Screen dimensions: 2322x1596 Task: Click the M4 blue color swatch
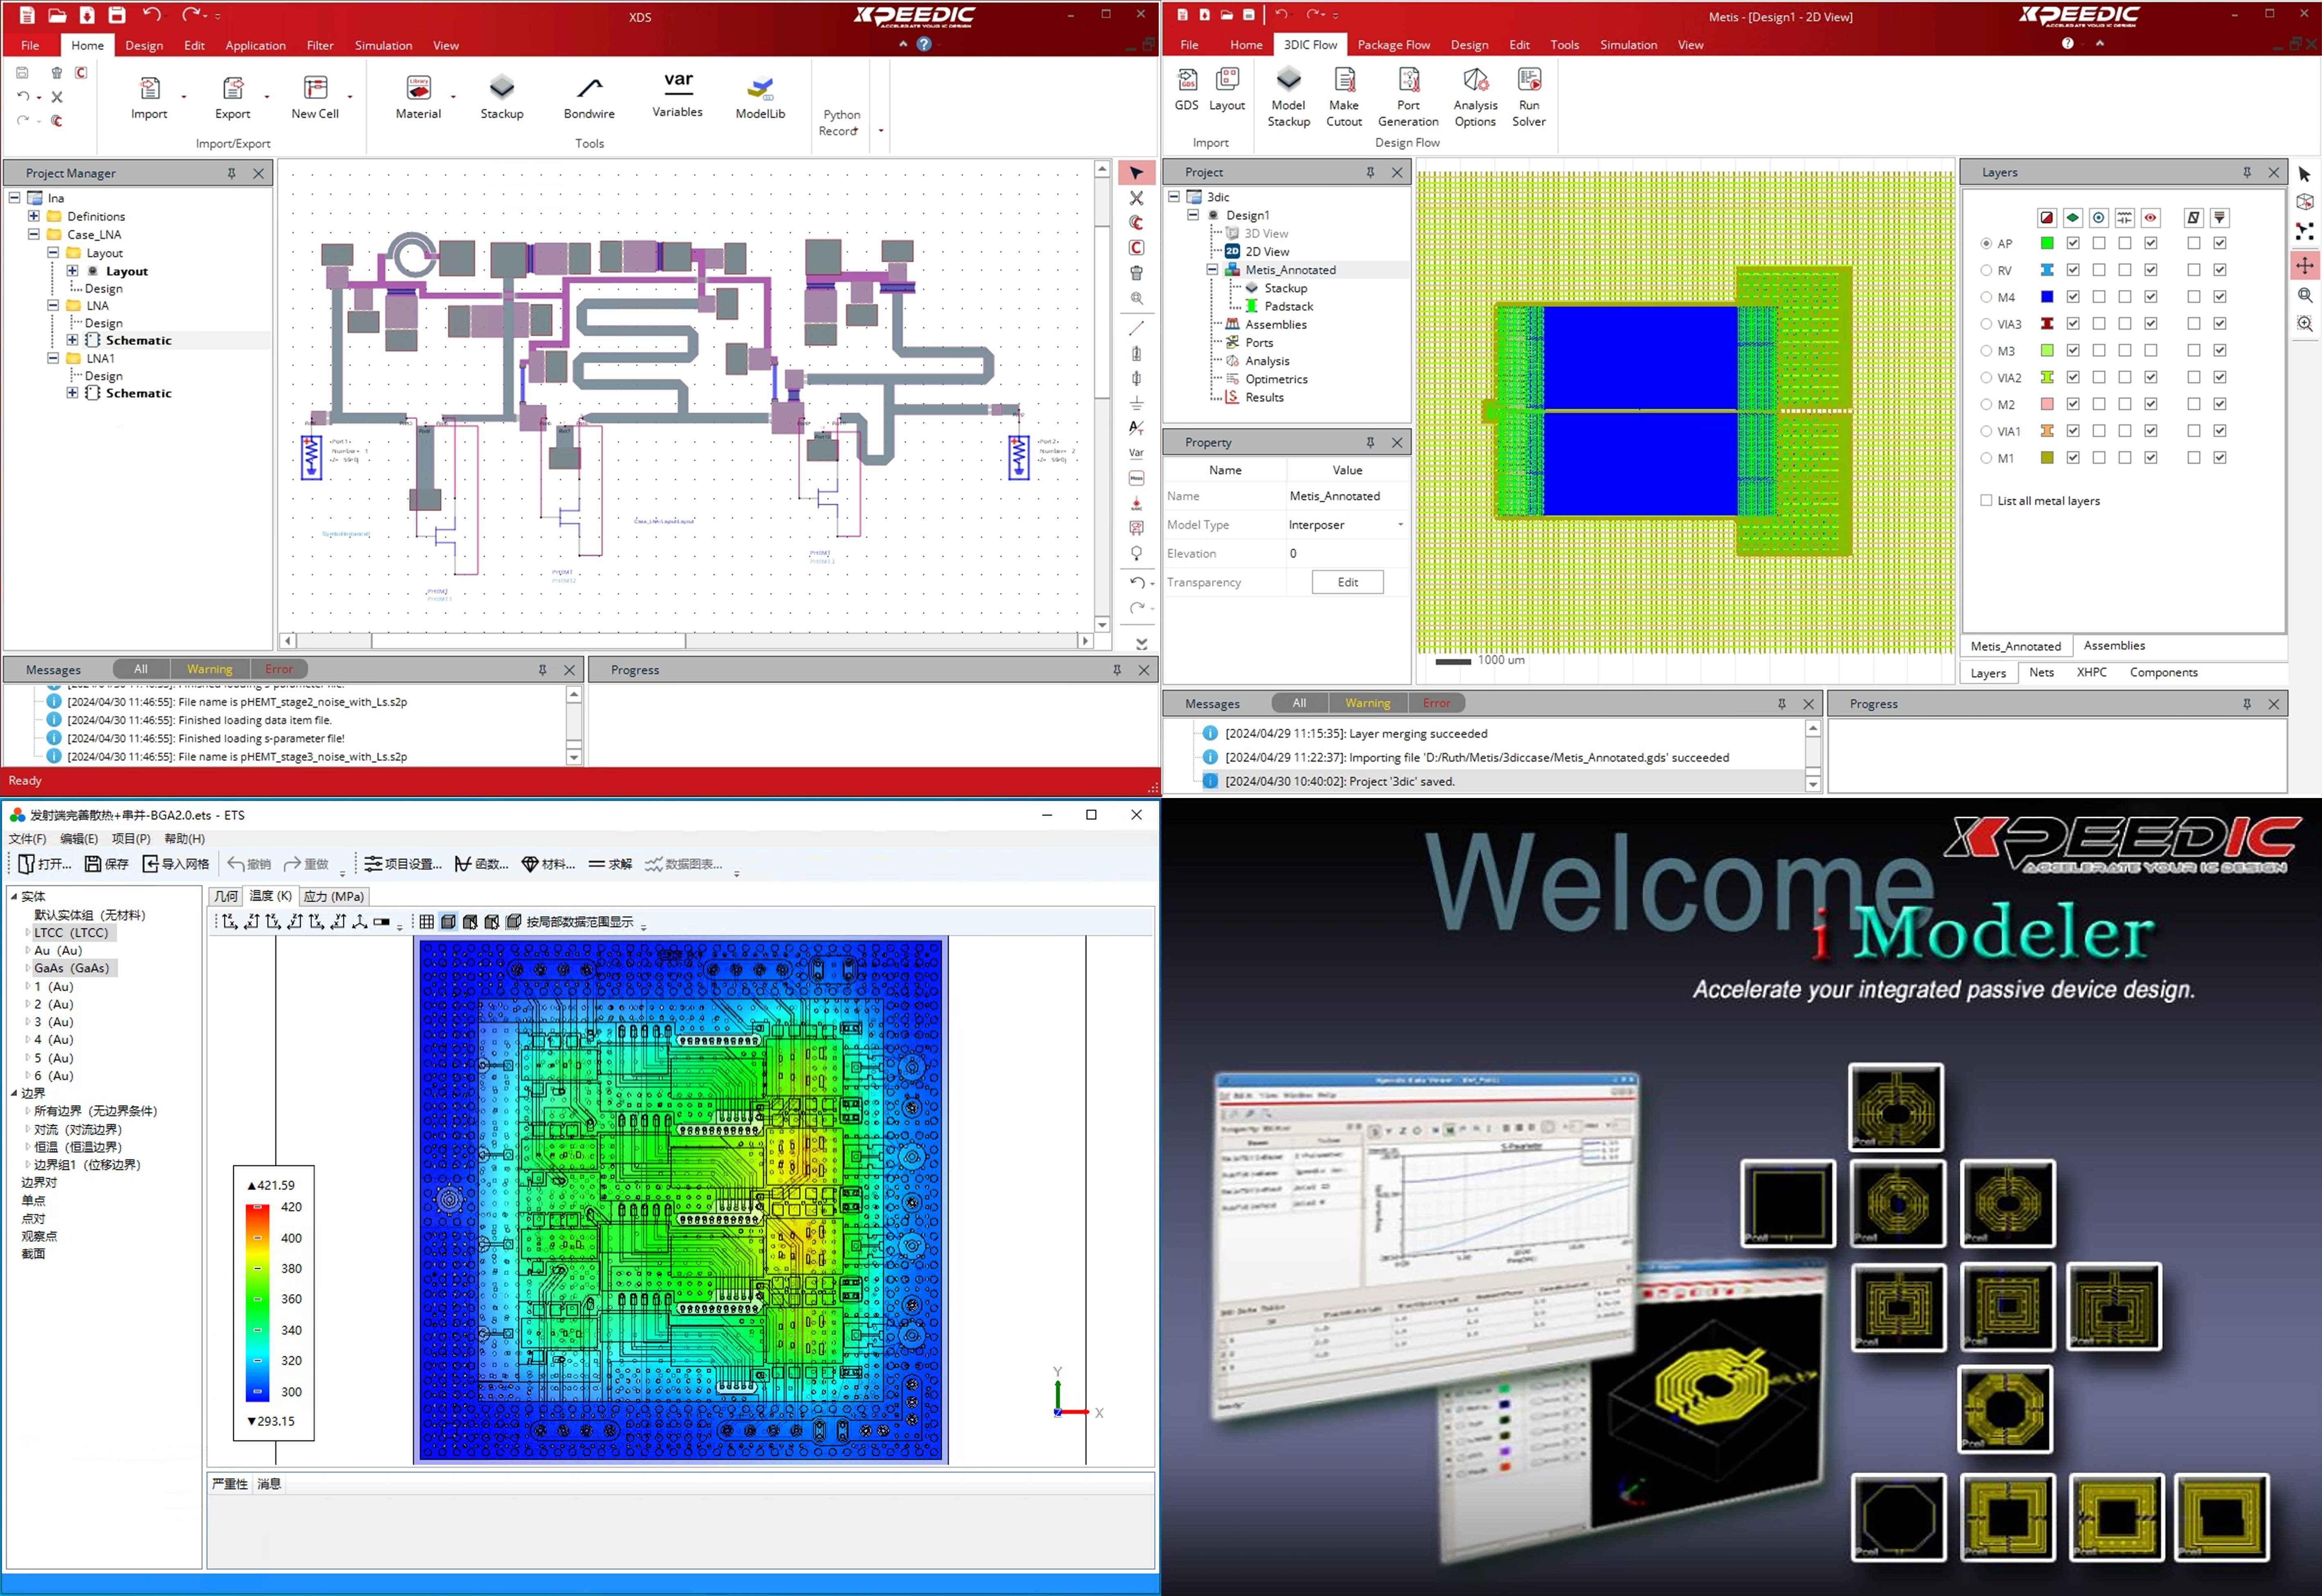2047,297
